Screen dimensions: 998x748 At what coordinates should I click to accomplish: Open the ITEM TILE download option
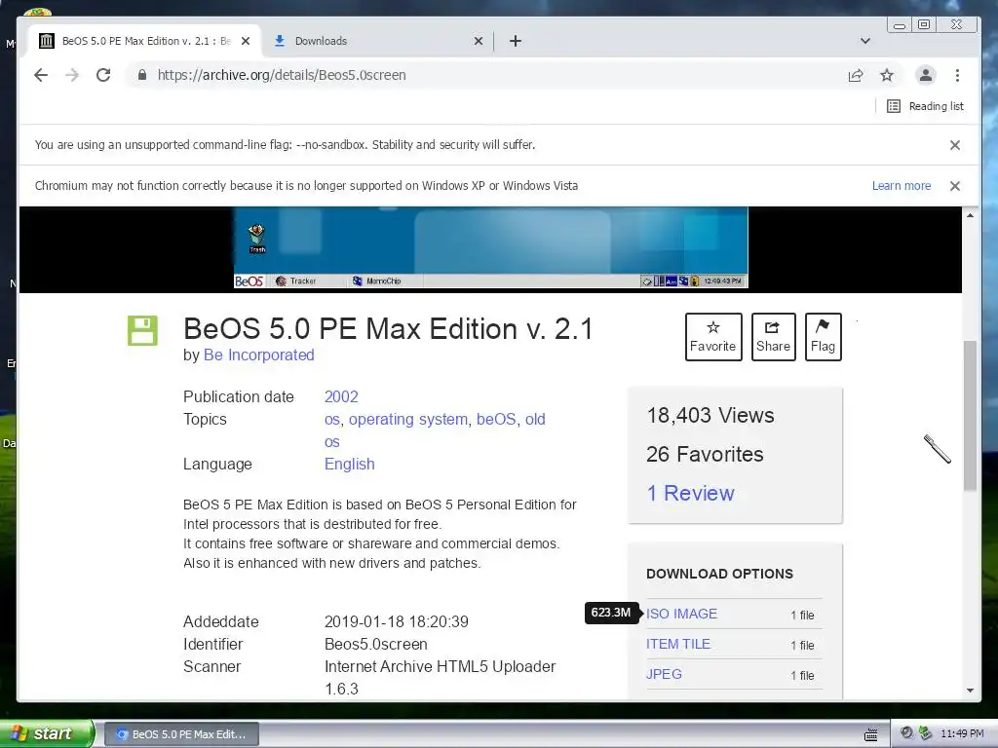[678, 644]
